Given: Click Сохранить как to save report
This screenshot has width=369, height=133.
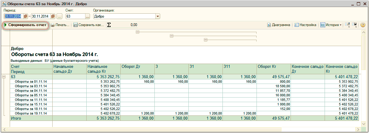Looking at the screenshot, I should click(x=88, y=25).
